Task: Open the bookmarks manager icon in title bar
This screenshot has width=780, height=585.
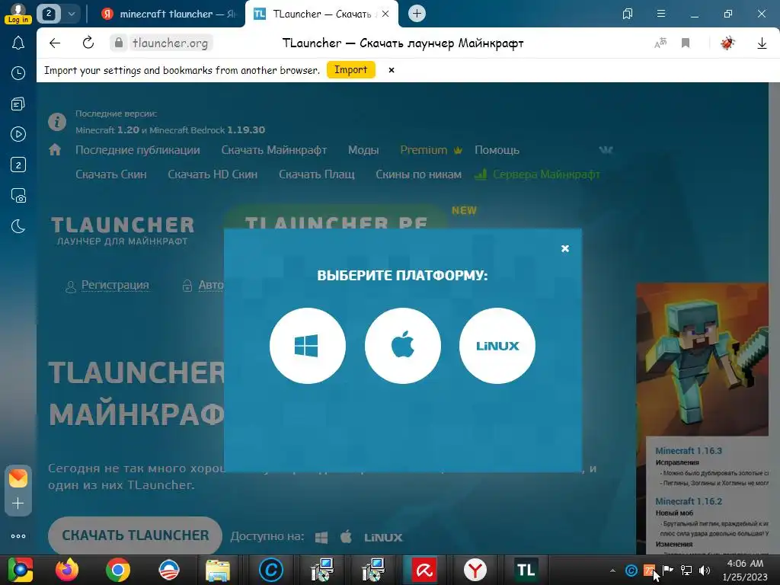Action: click(x=628, y=14)
